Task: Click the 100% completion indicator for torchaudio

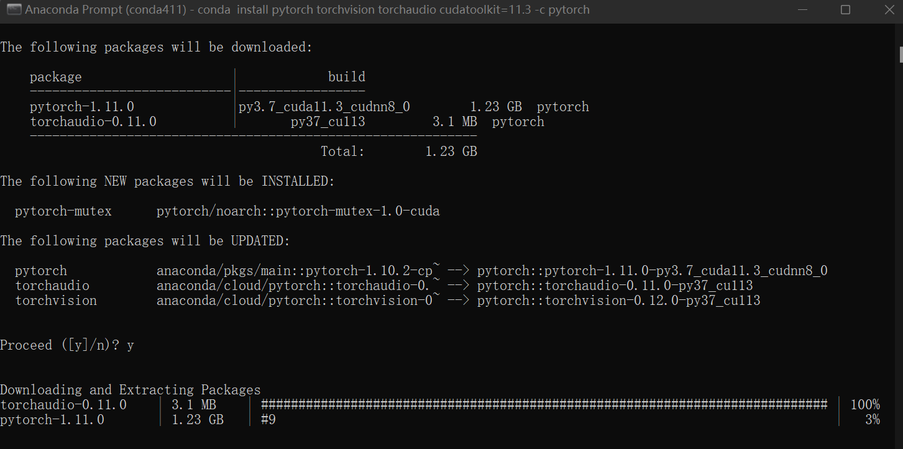Action: click(x=864, y=404)
